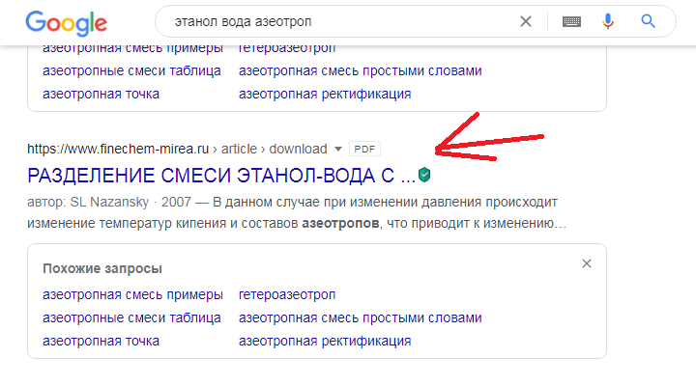Click the green shield icon beside result title
The height and width of the screenshot is (386, 696).
[x=424, y=175]
